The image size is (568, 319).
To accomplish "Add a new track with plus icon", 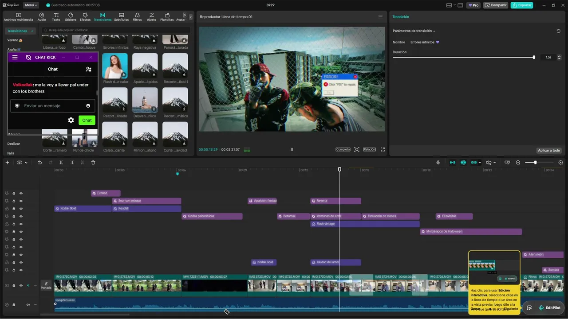I will click(x=7, y=163).
